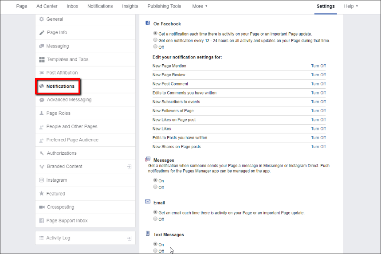Open the Instagram label

57,180
